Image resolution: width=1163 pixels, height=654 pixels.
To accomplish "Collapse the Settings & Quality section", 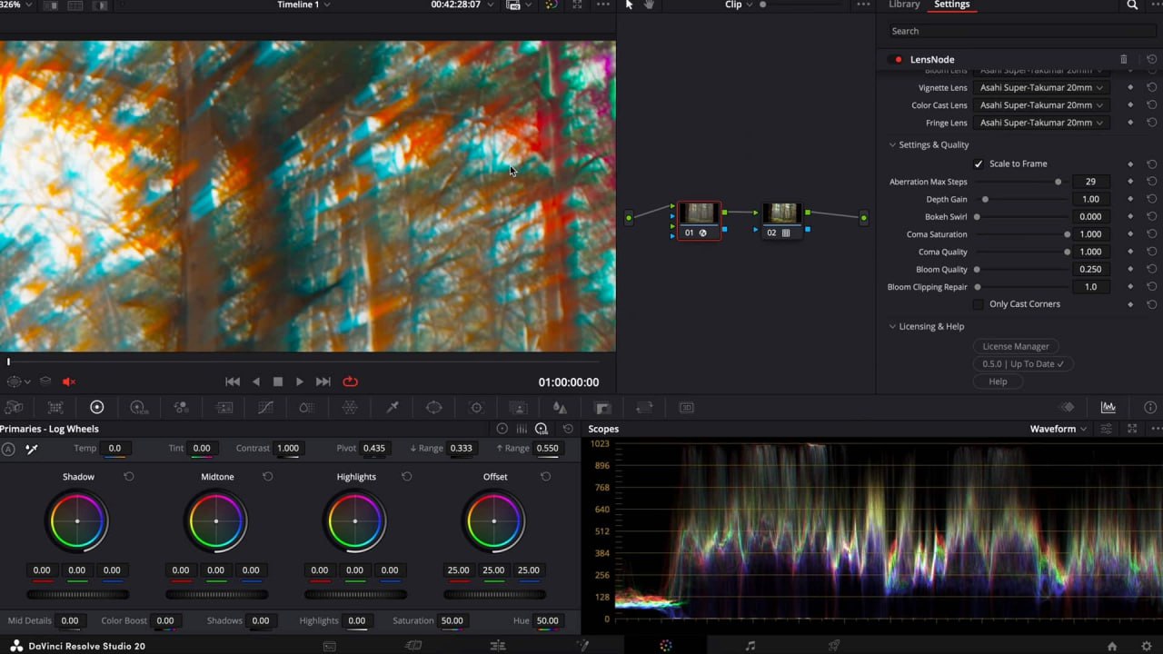I will [x=893, y=145].
